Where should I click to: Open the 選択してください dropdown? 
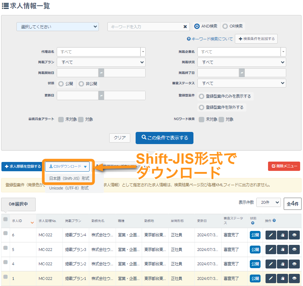57,27
